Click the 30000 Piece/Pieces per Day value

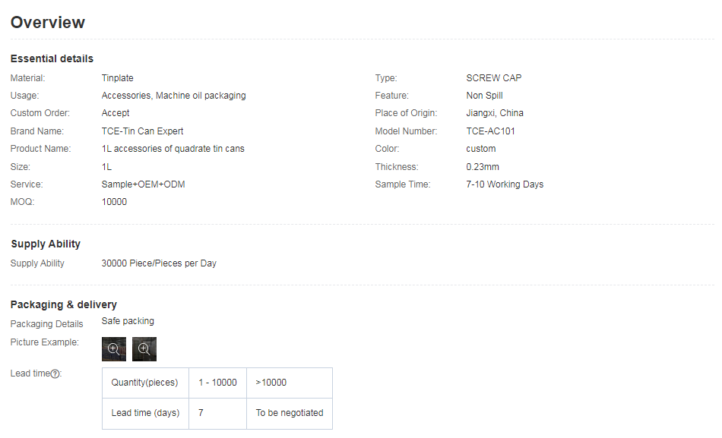click(x=159, y=263)
